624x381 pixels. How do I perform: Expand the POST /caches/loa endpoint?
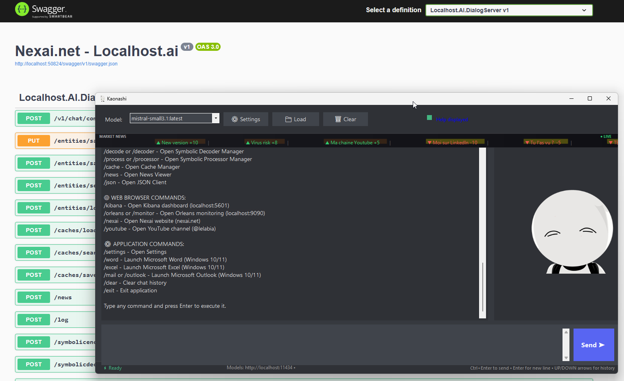(55, 230)
